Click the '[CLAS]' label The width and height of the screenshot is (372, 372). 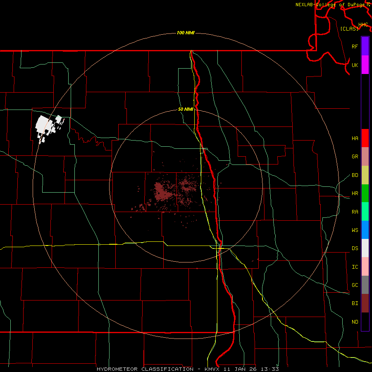click(x=349, y=29)
